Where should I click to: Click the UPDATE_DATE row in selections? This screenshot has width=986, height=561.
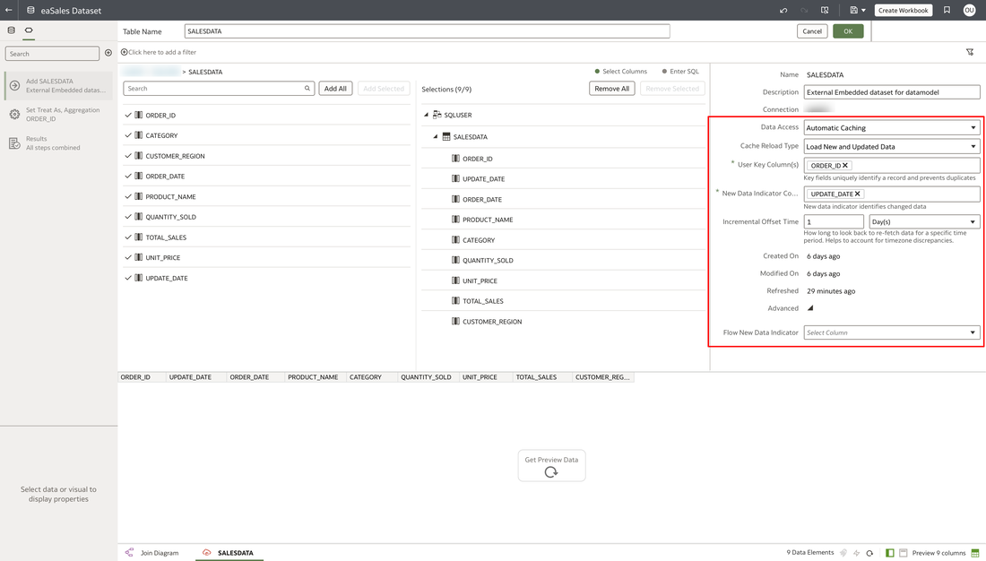click(x=563, y=178)
